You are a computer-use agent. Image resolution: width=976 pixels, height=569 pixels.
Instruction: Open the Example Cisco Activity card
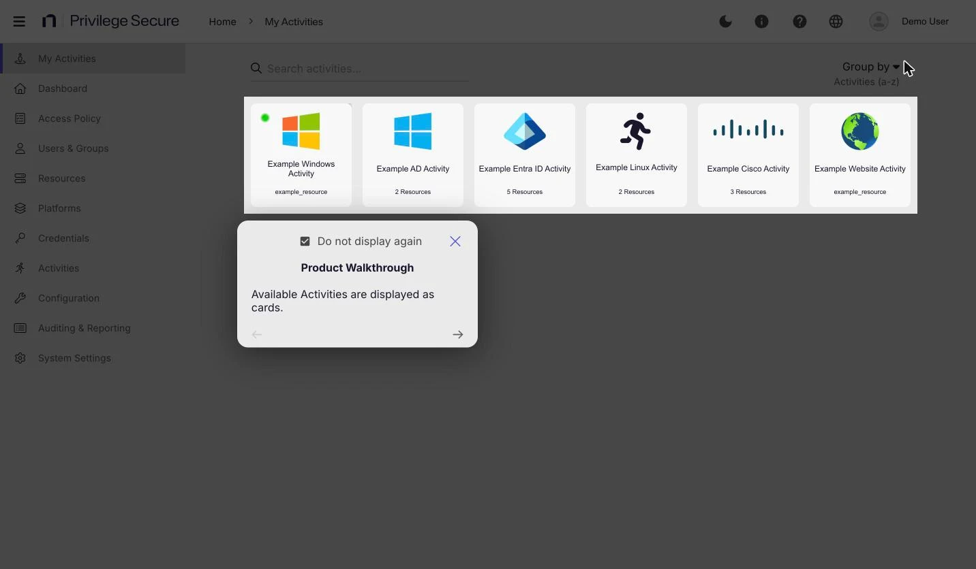pyautogui.click(x=748, y=155)
